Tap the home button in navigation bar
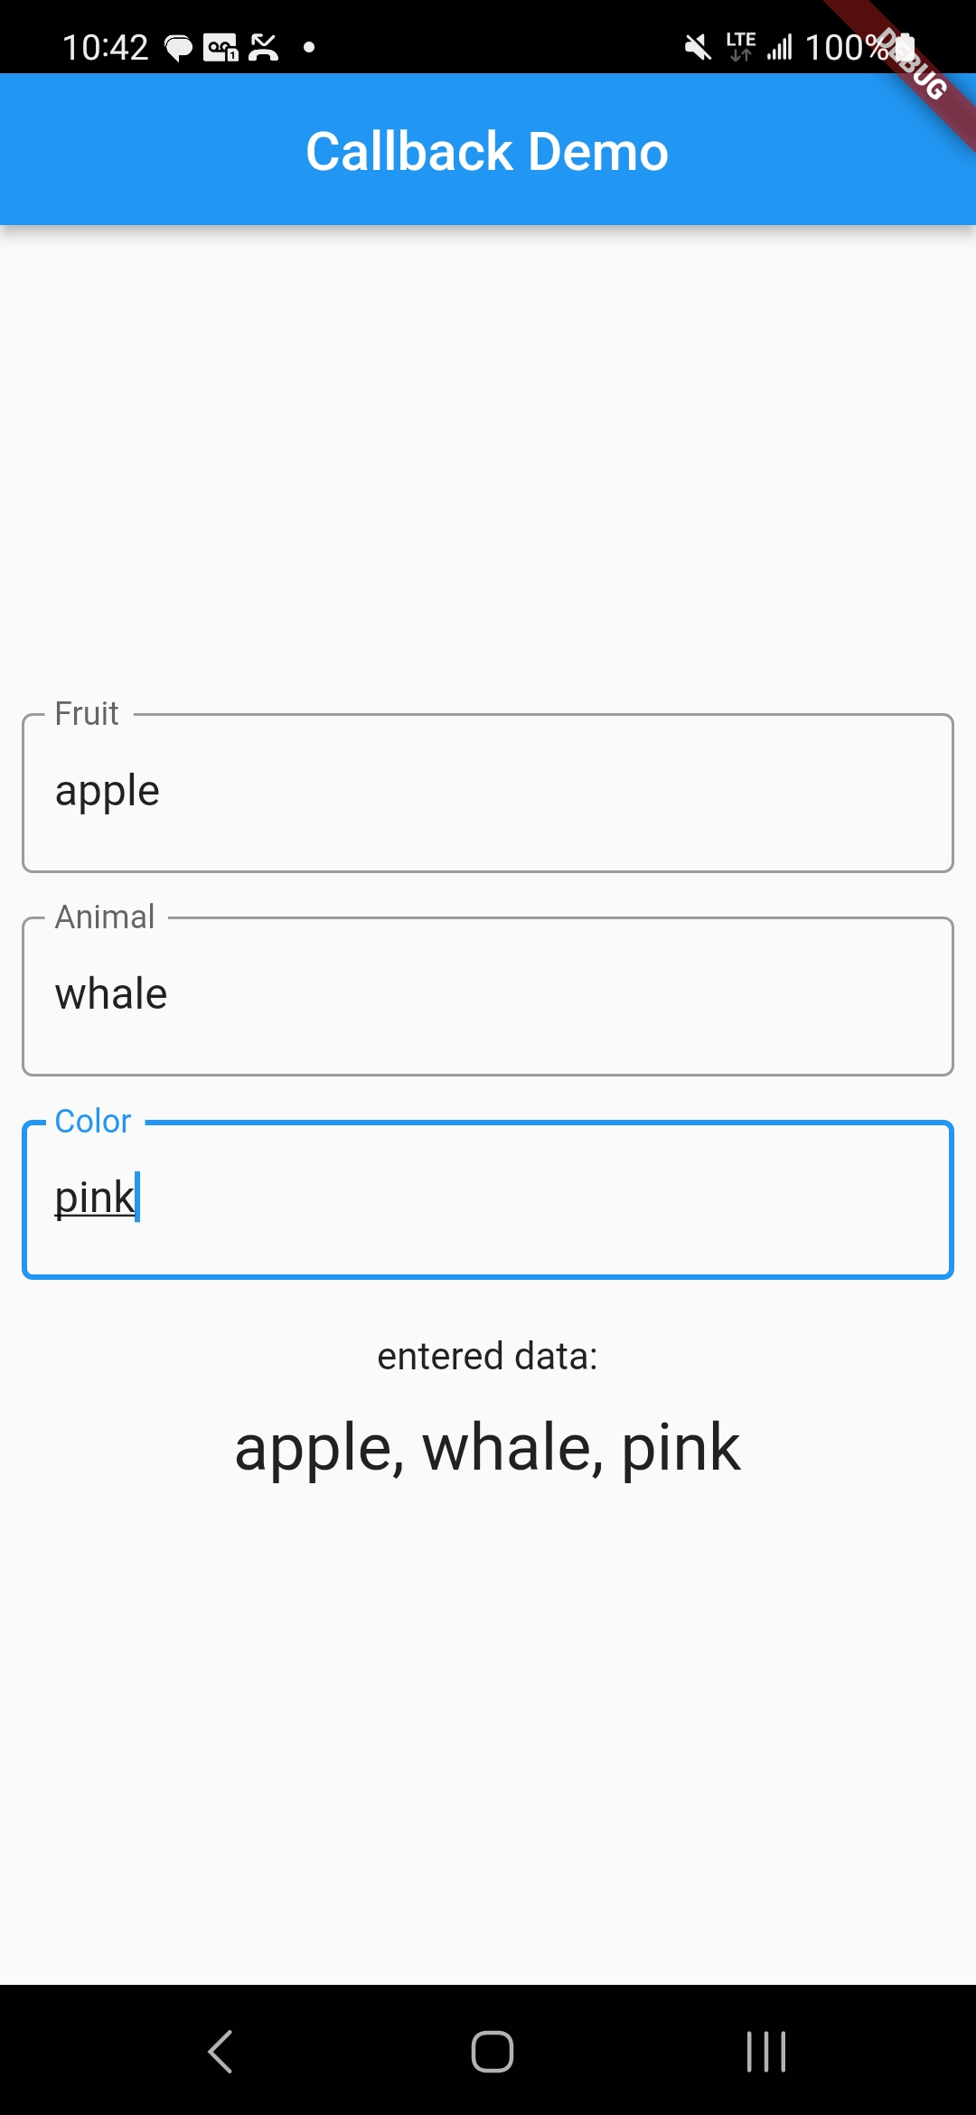Viewport: 976px width, 2115px height. [488, 2050]
